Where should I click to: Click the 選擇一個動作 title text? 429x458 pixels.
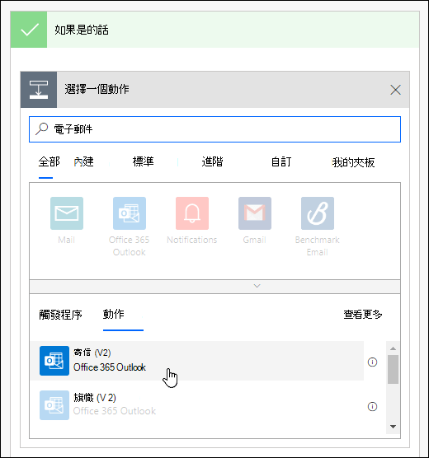[97, 89]
